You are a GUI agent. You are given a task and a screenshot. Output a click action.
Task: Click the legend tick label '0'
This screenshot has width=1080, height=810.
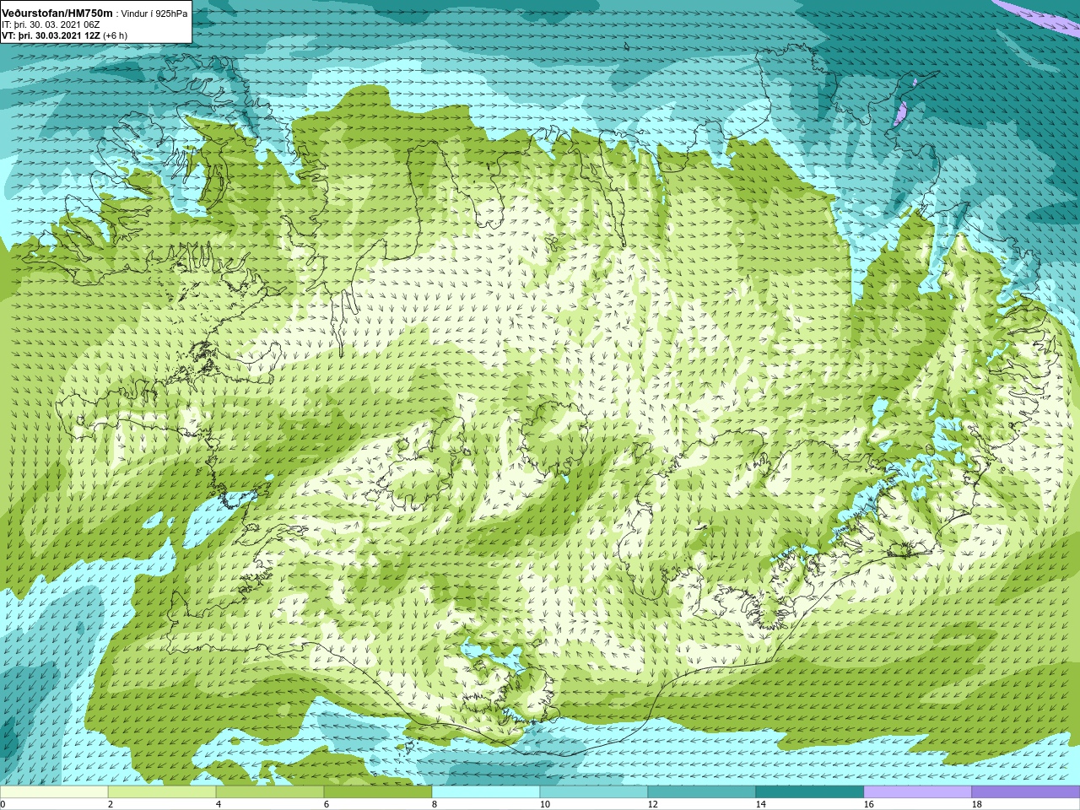click(3, 804)
